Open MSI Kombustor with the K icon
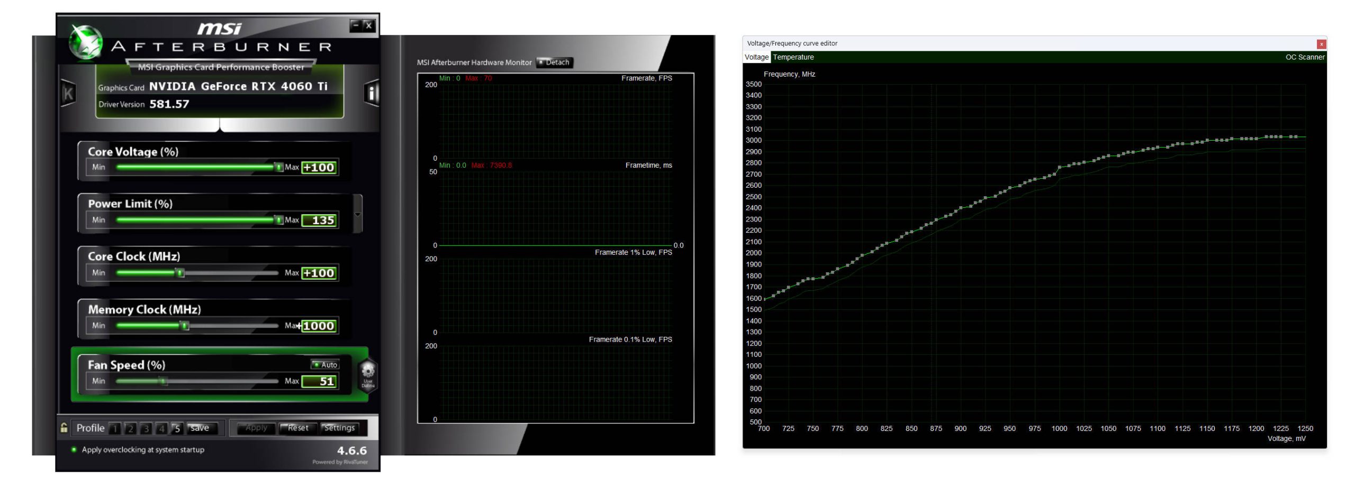The height and width of the screenshot is (496, 1355). pyautogui.click(x=68, y=94)
